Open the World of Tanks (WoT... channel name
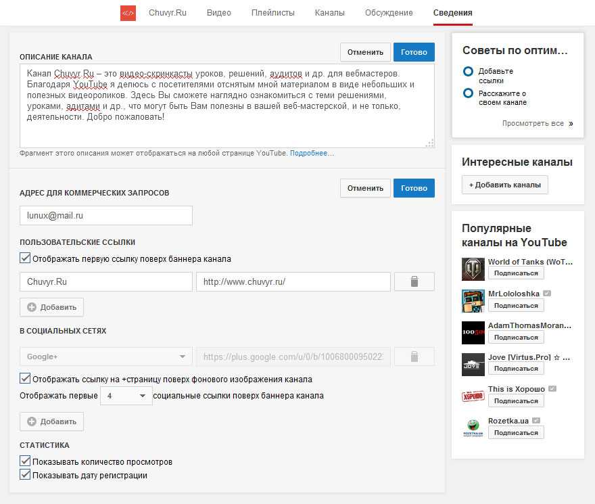The height and width of the screenshot is (504, 595). coord(530,262)
